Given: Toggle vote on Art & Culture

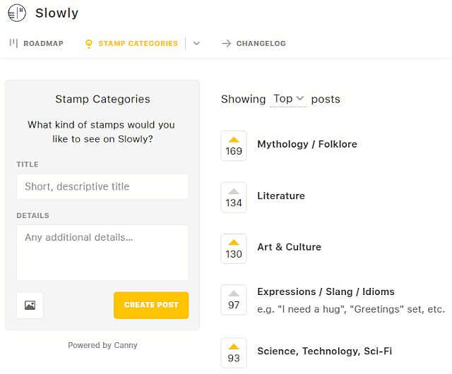Looking at the screenshot, I should pos(234,248).
